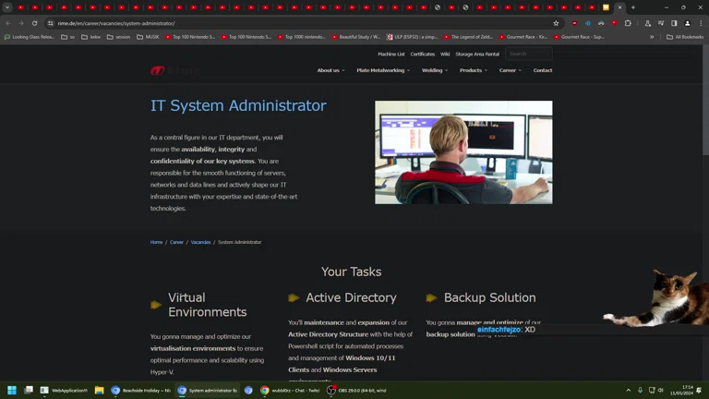Viewport: 709px width, 399px height.
Task: Go to Vacancies in the breadcrumb
Action: coord(200,242)
